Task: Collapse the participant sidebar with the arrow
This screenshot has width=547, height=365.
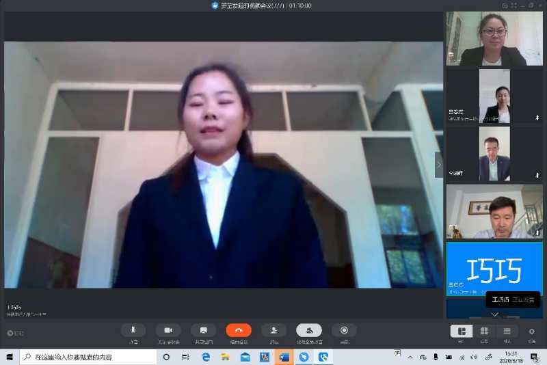Action: [438, 165]
